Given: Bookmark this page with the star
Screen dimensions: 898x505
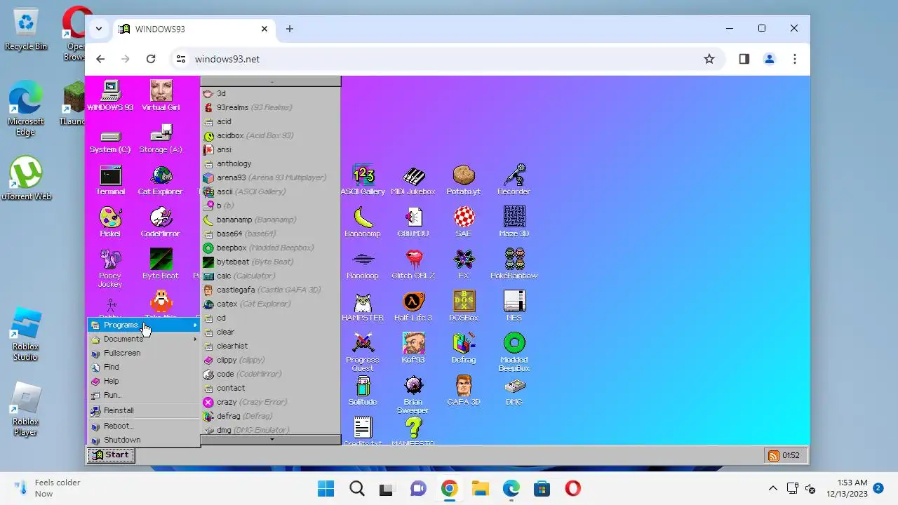Looking at the screenshot, I should [709, 59].
